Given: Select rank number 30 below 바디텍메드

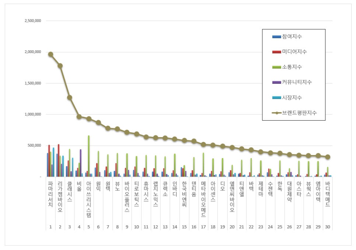Looking at the screenshot, I should [x=328, y=227].
